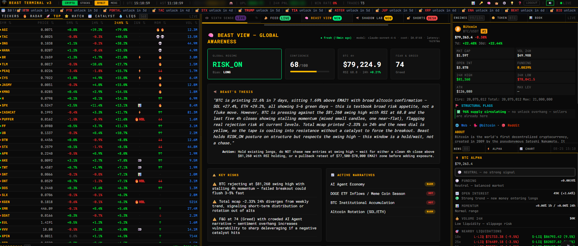Open the API key icon in the header
This screenshot has width=578, height=246.
(x=481, y=3)
